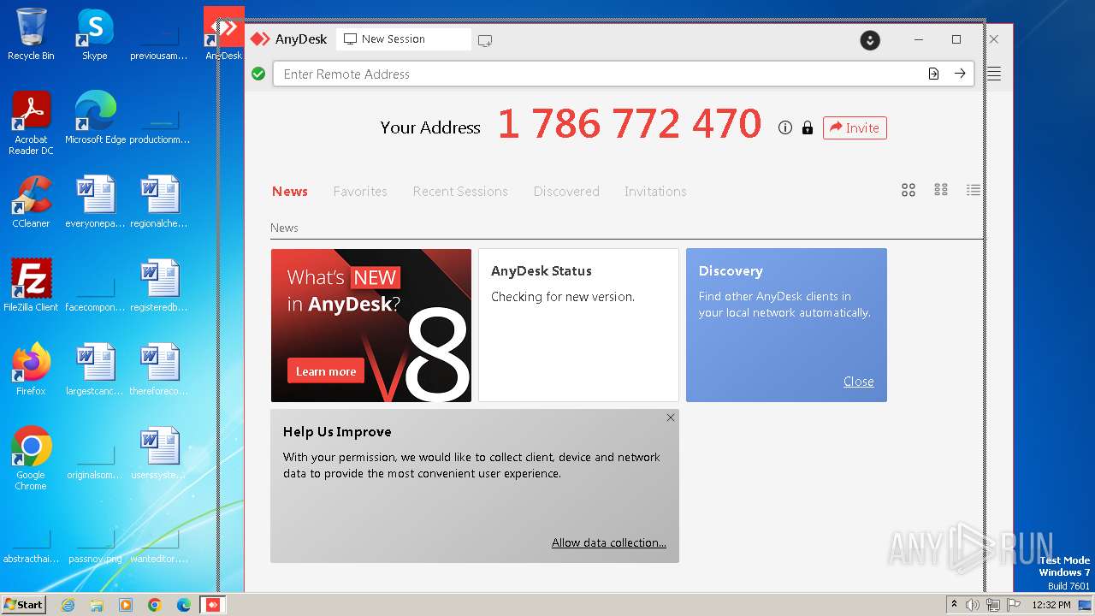
Task: Select the News tab
Action: pos(290,192)
